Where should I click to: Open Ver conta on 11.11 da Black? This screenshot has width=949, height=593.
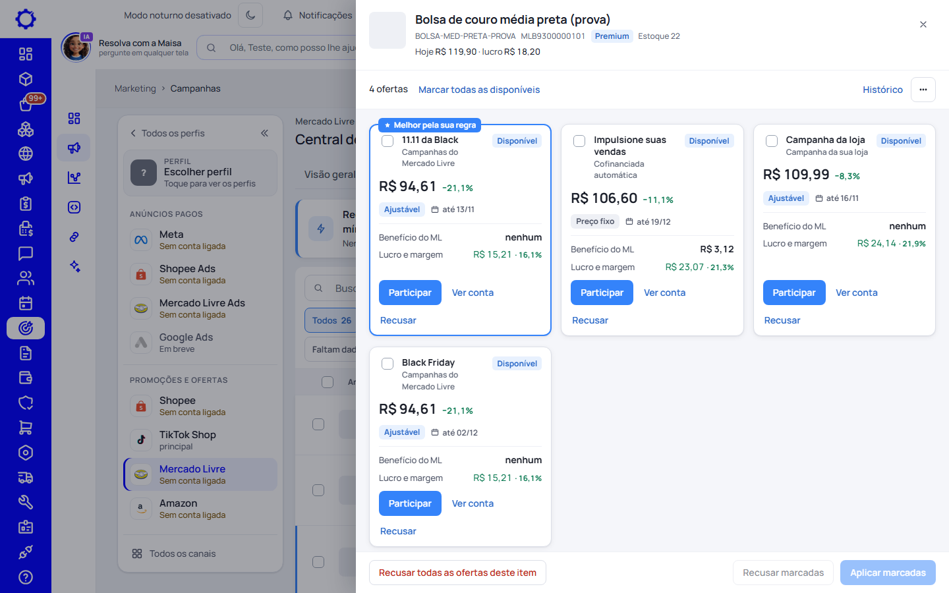coord(473,293)
